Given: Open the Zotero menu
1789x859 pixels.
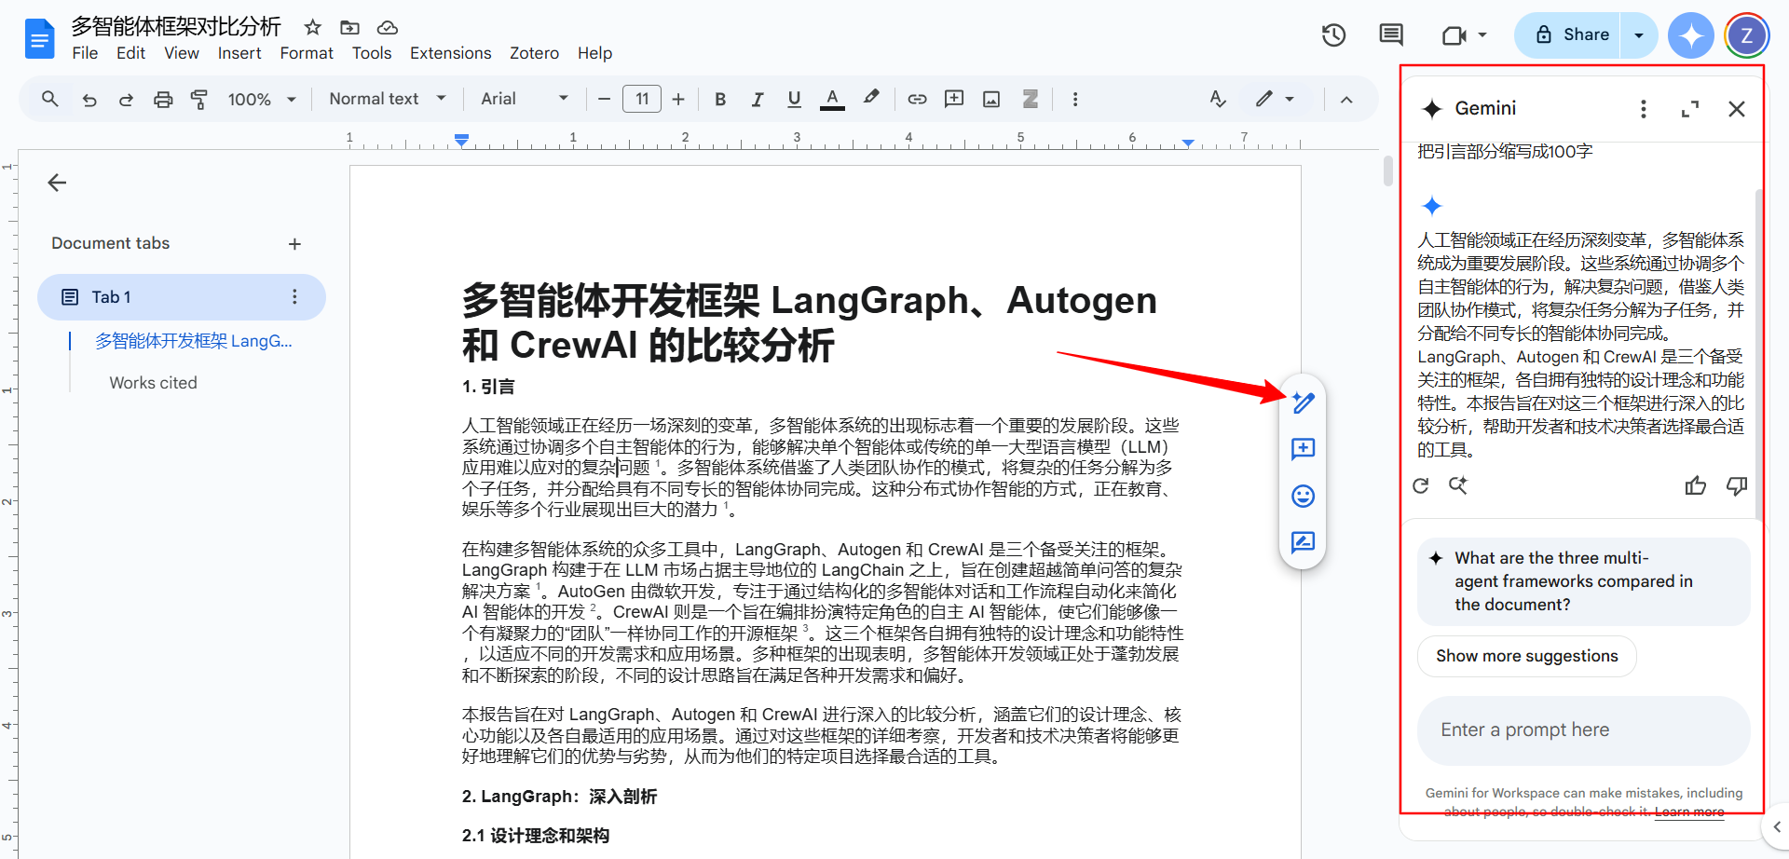Looking at the screenshot, I should [x=534, y=53].
